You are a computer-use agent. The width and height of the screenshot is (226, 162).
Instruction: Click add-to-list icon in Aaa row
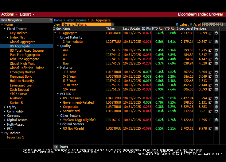(210, 50)
